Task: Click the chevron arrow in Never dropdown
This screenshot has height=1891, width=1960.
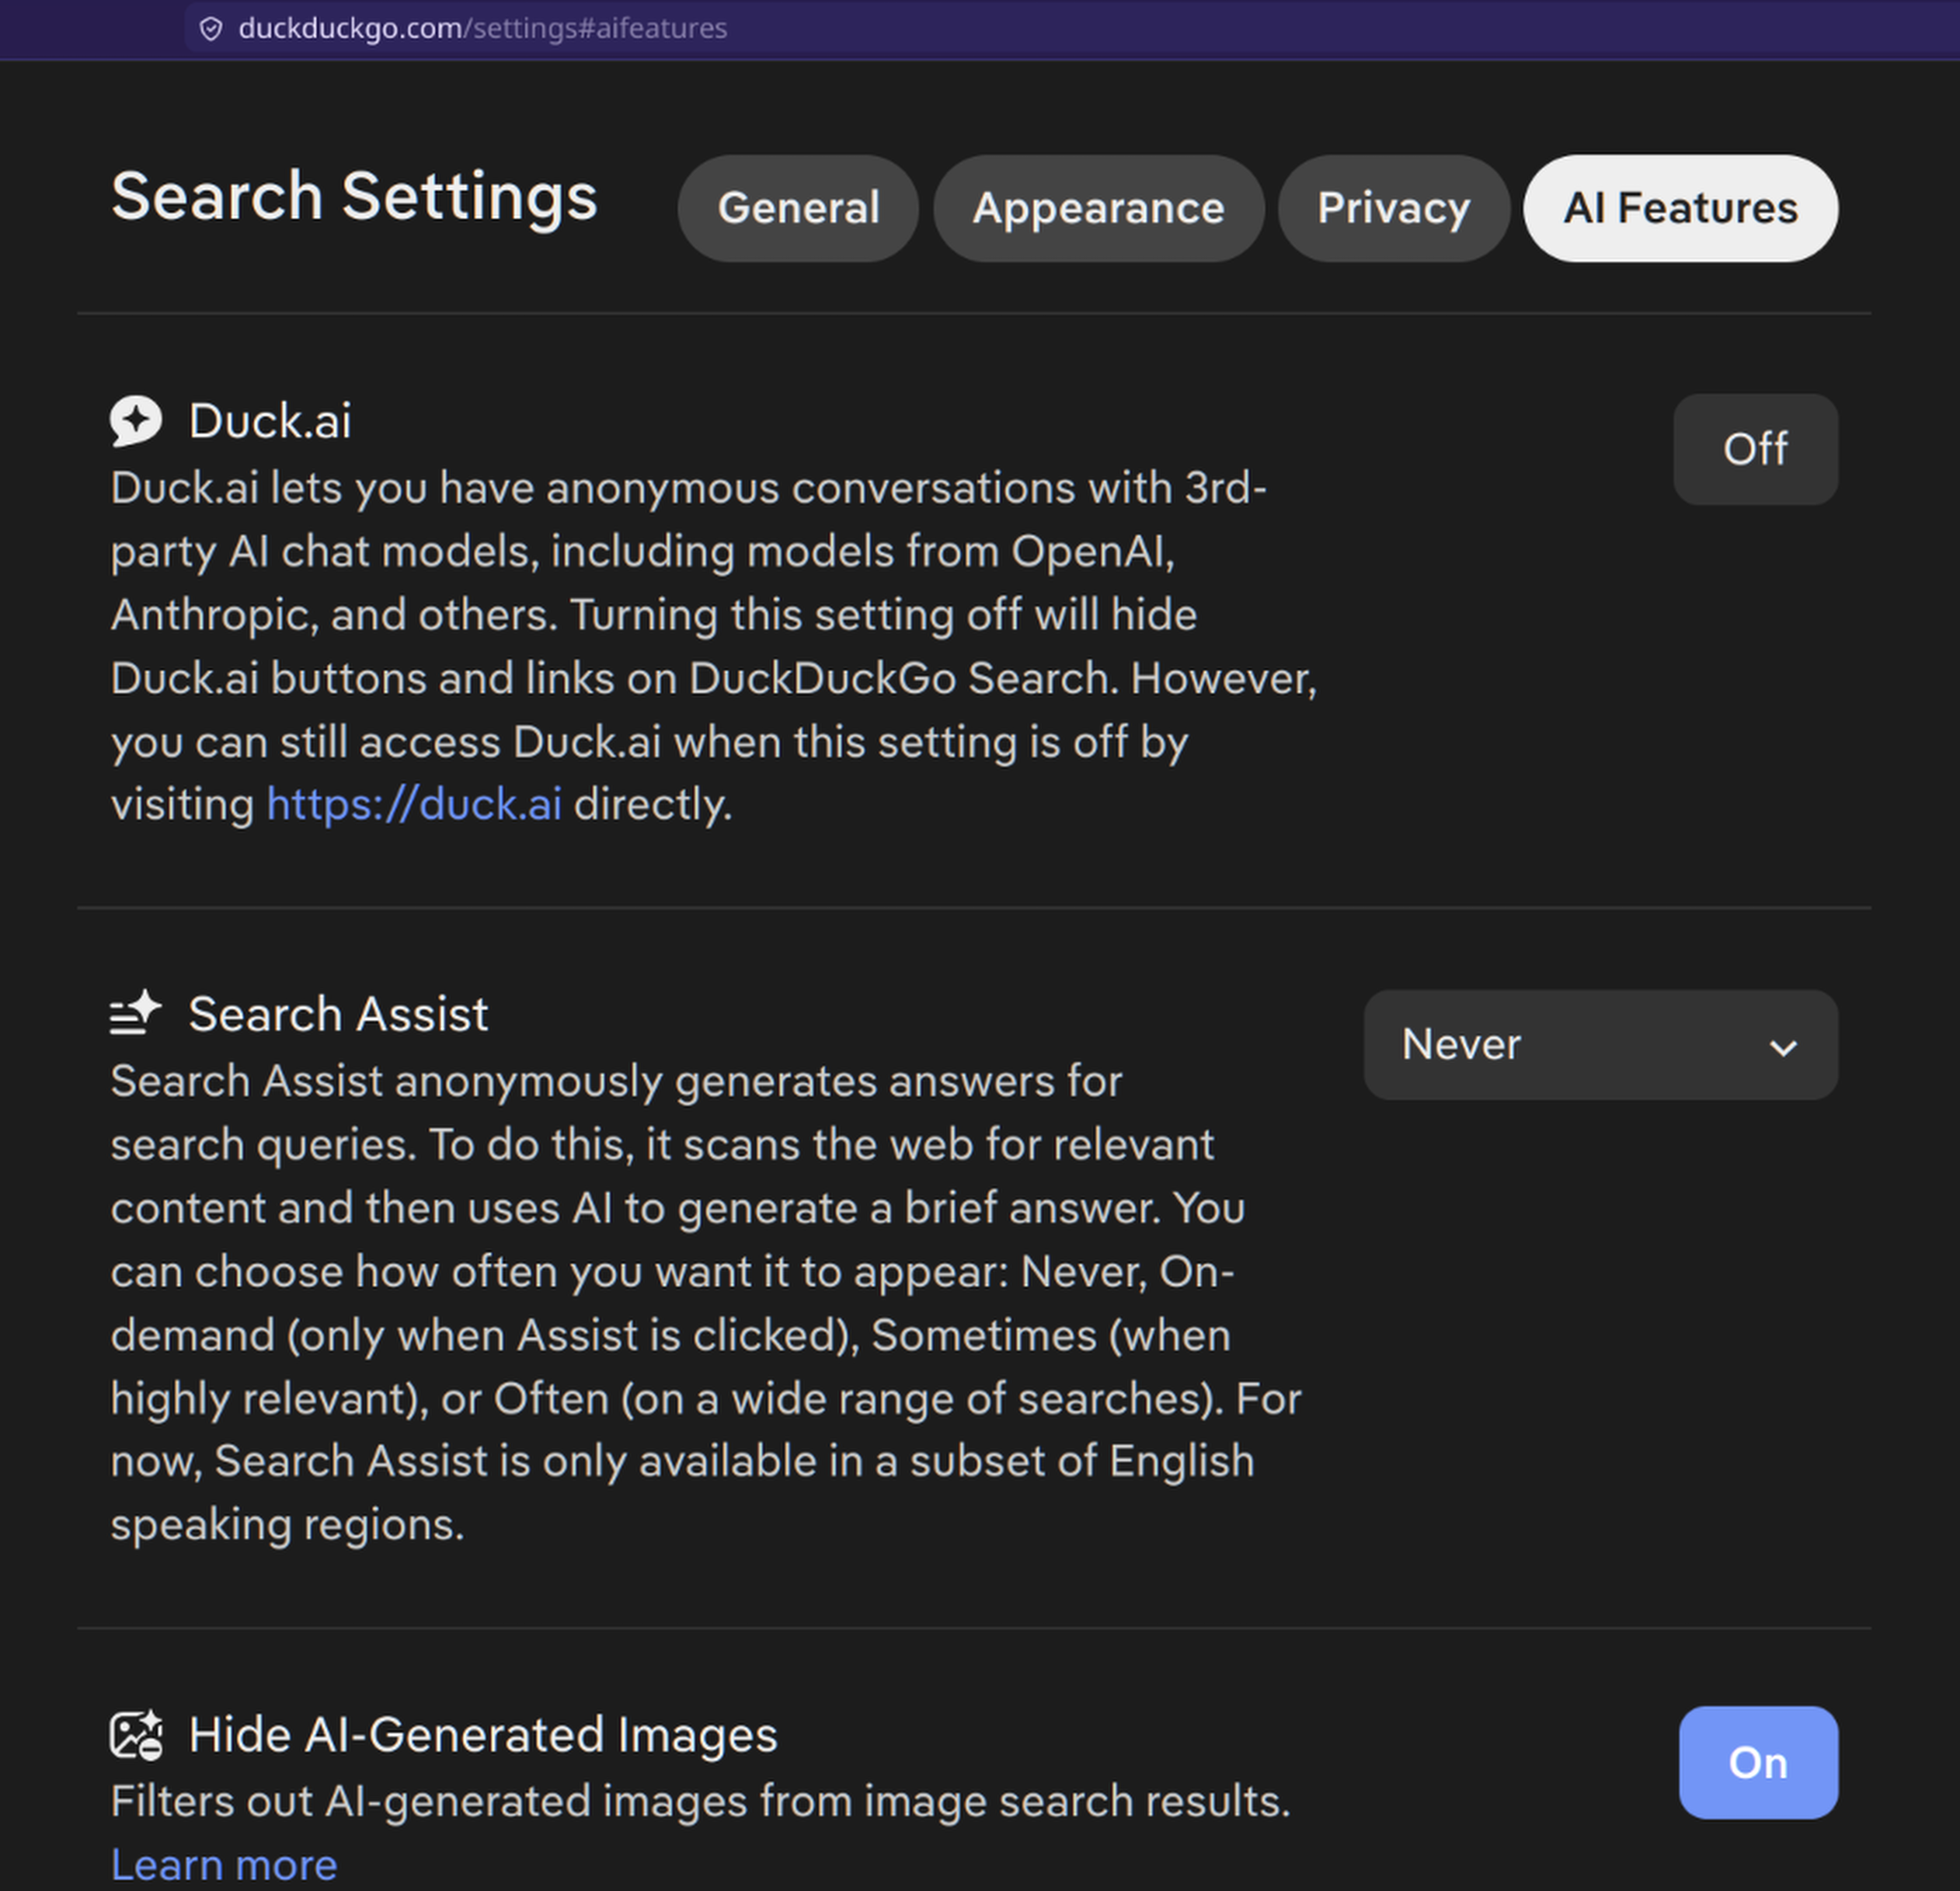Action: tap(1782, 1047)
